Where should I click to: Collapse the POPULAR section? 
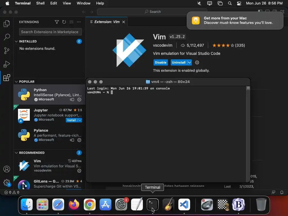click(16, 82)
